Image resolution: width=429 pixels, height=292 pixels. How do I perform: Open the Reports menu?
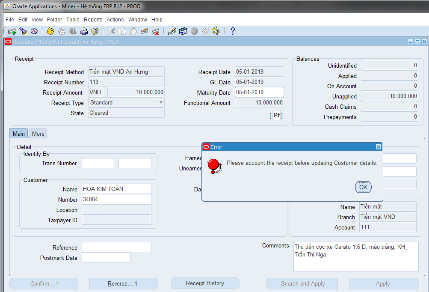pos(93,19)
